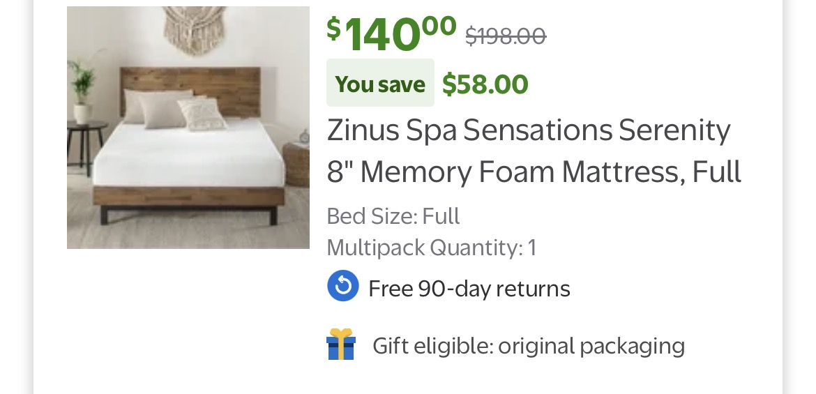Click the $58.00 savings amount
Viewport: 816px width, 394px height.
(485, 84)
